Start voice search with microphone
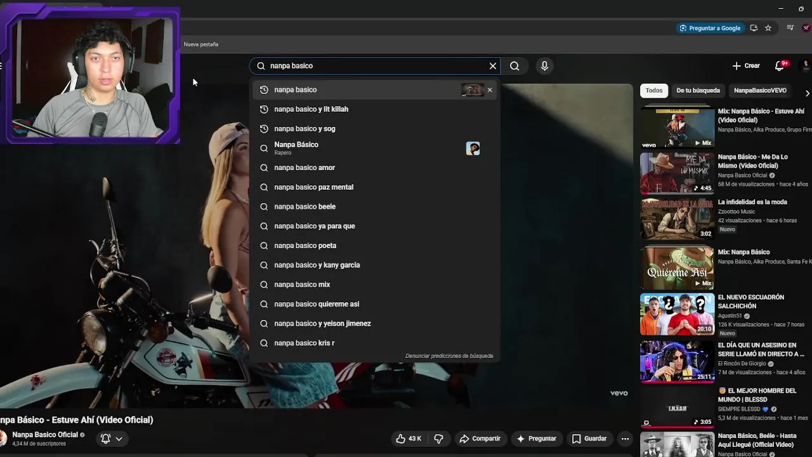This screenshot has height=457, width=812. pos(544,65)
